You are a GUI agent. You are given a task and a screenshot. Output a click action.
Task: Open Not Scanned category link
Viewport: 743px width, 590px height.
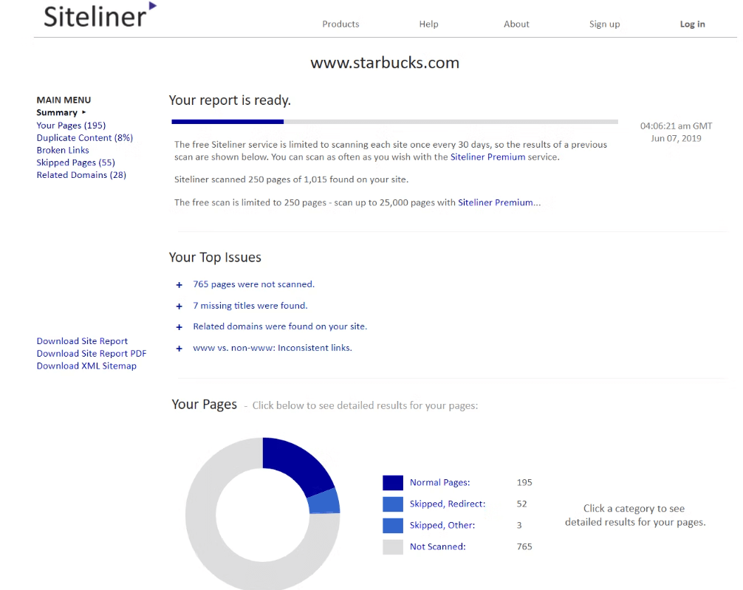[438, 546]
